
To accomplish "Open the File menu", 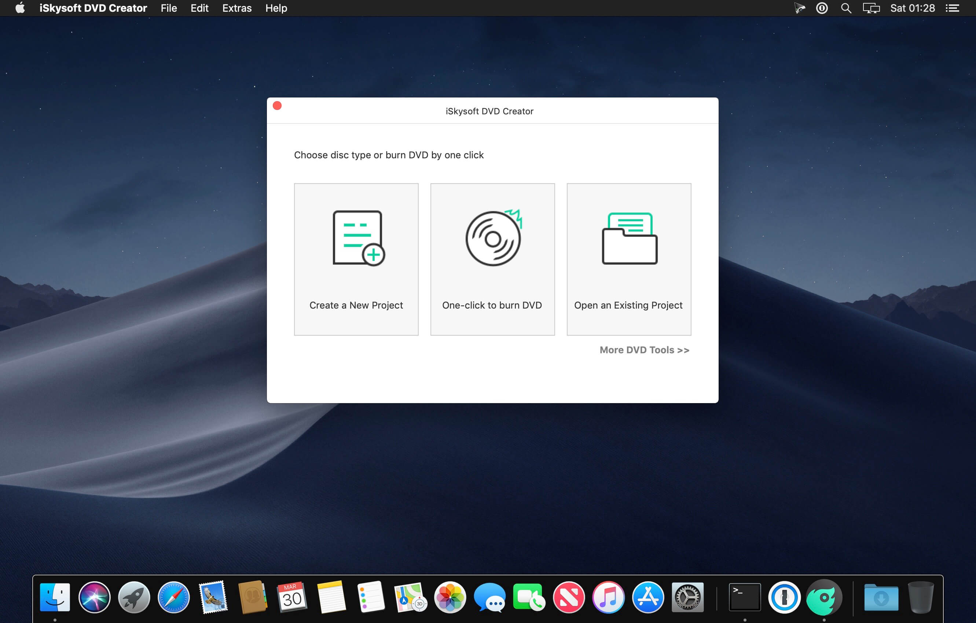I will coord(169,8).
